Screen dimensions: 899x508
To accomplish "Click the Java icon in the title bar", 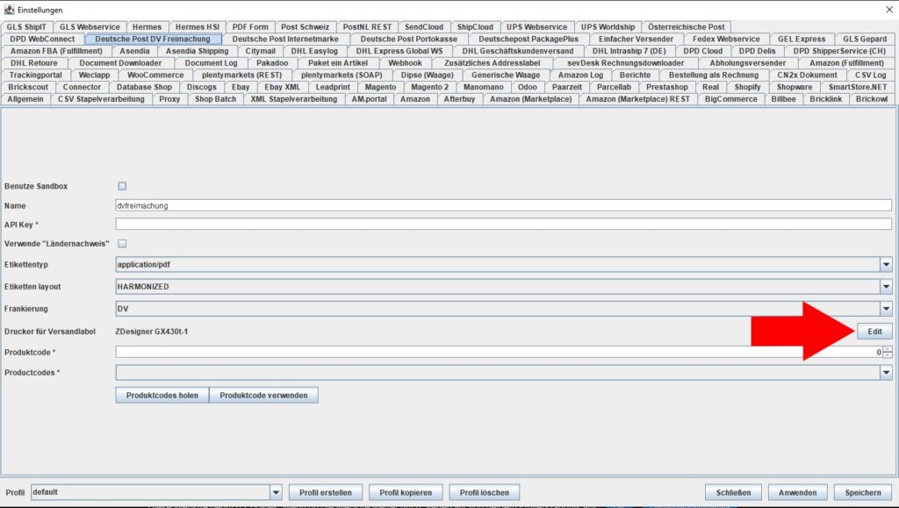I will (9, 10).
